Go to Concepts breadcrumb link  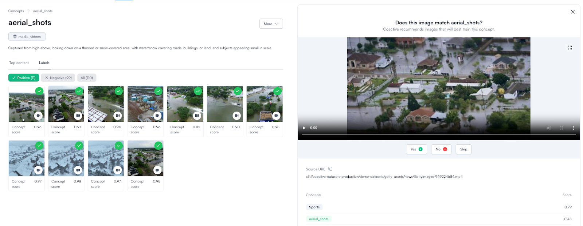[16, 11]
